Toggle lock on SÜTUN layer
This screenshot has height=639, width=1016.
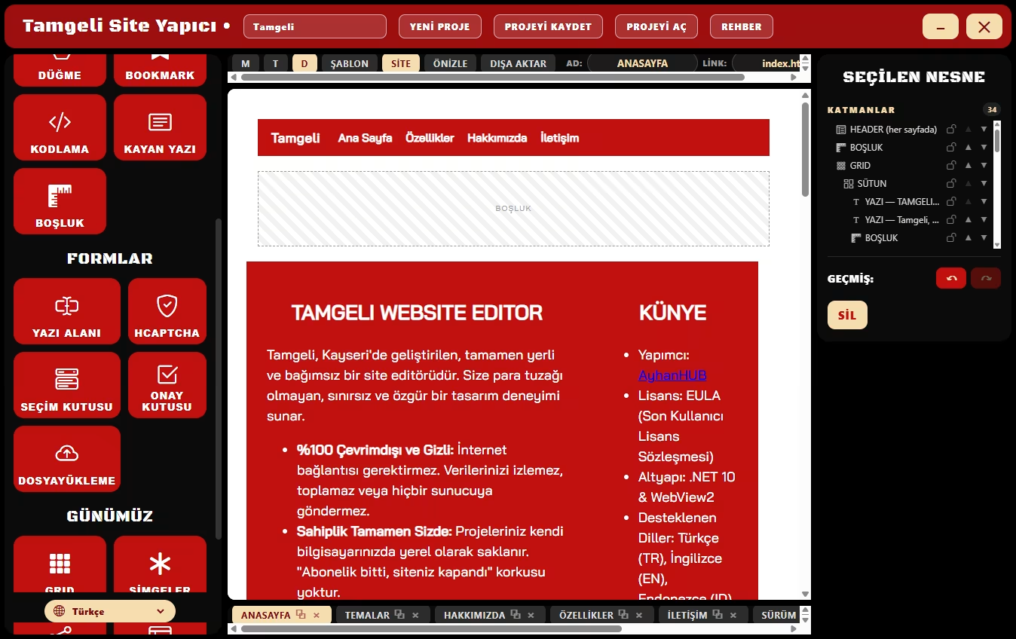click(952, 184)
